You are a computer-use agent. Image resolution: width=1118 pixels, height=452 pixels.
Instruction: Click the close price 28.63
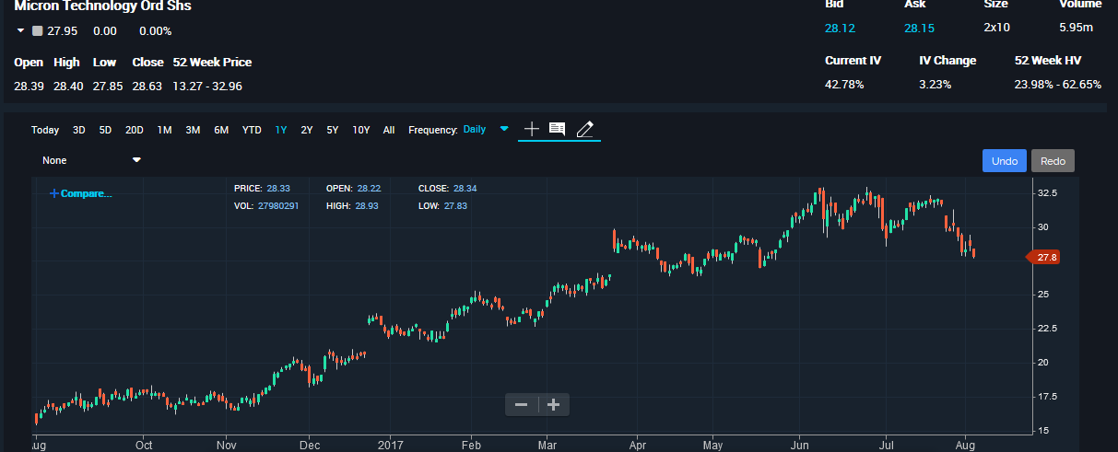(147, 87)
